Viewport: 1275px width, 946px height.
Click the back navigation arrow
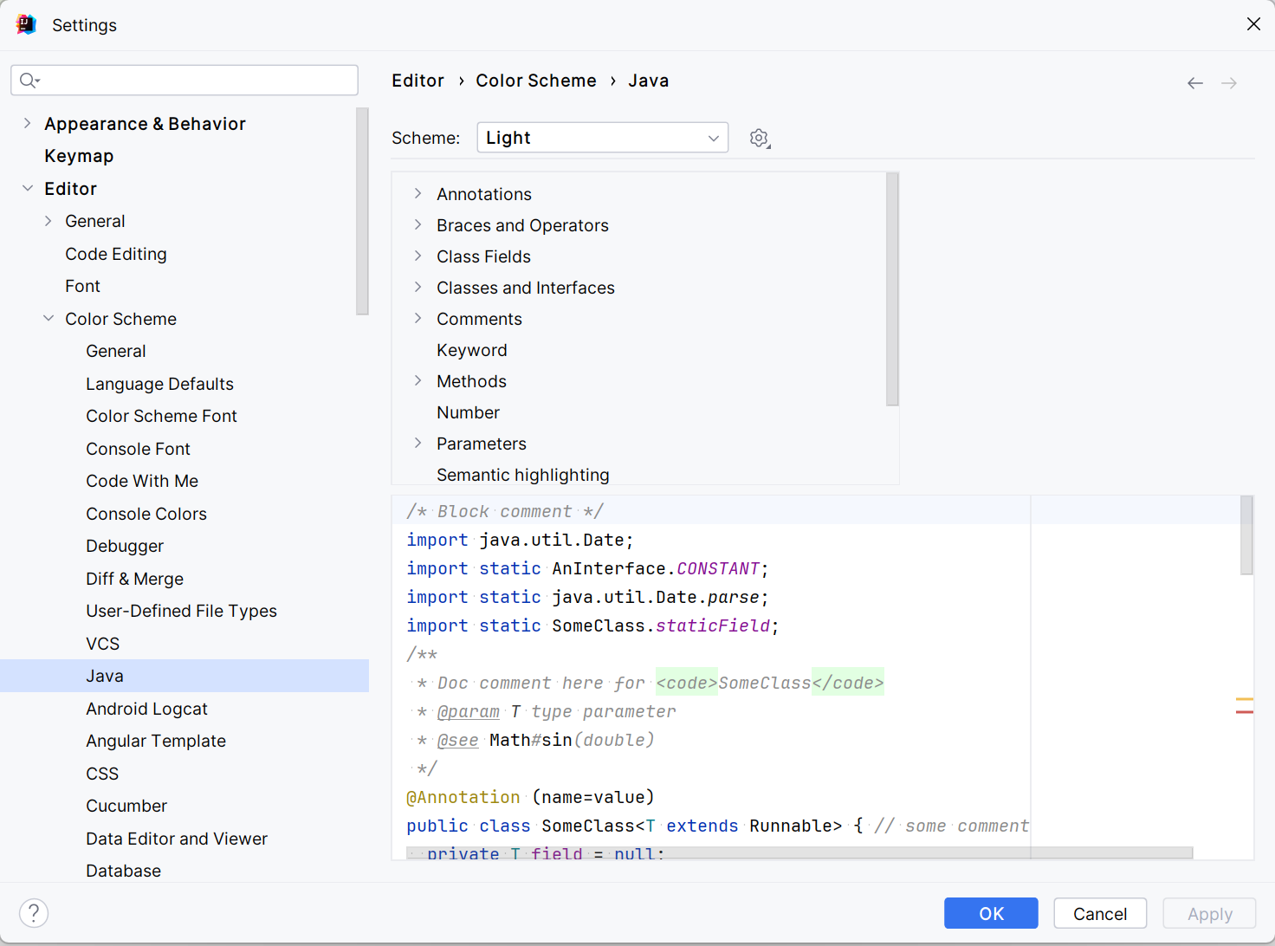(1195, 83)
